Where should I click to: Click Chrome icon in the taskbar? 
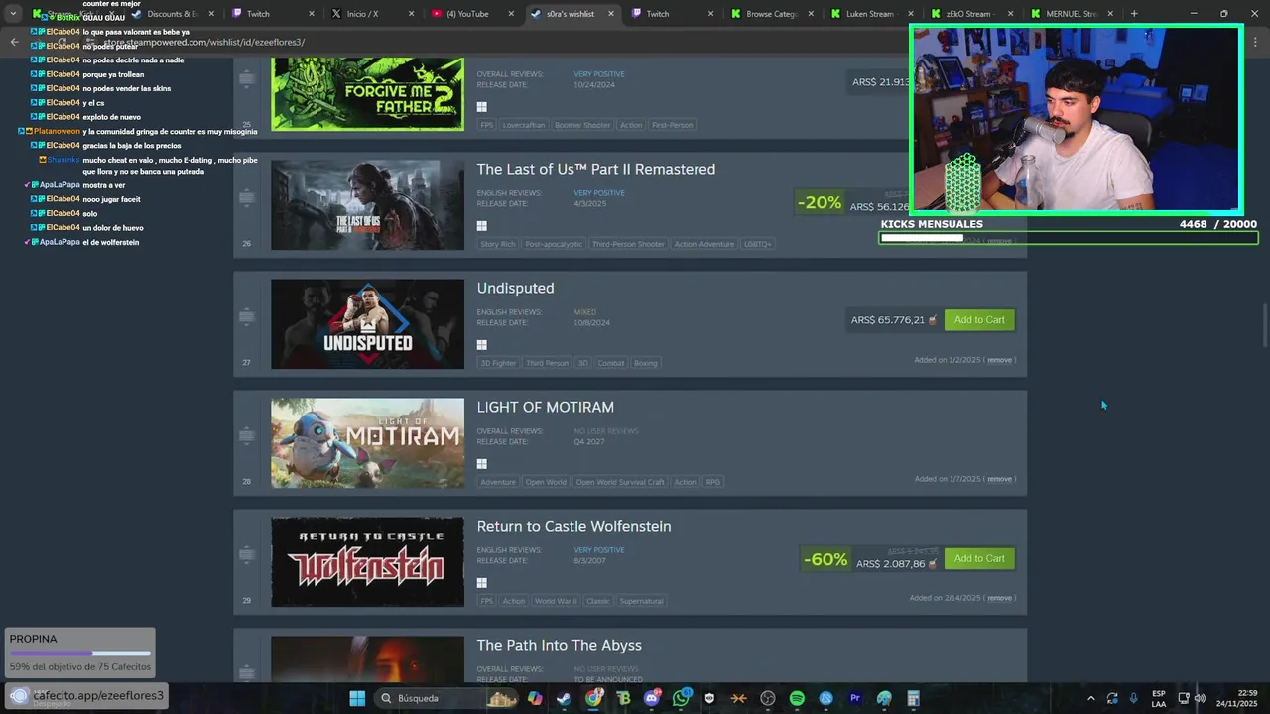tap(593, 698)
